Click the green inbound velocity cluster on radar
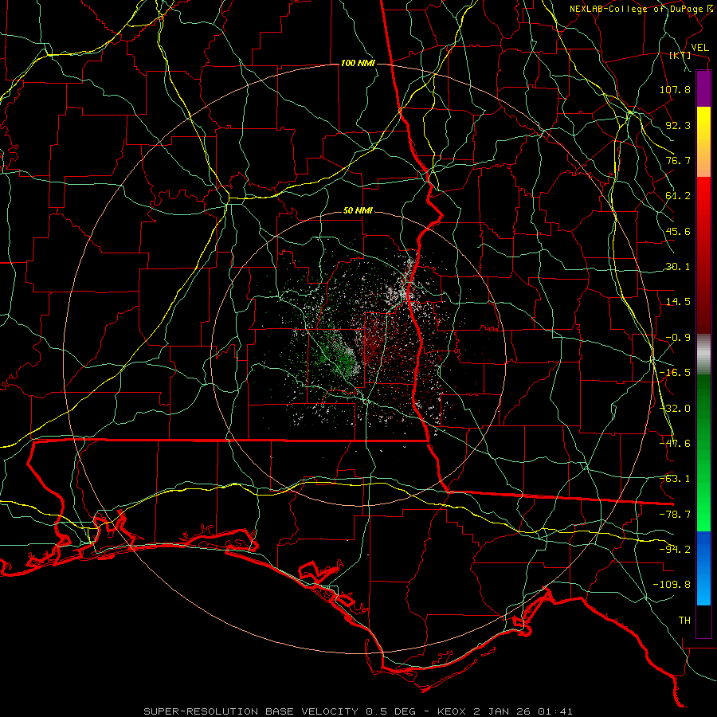Image resolution: width=717 pixels, height=717 pixels. click(x=341, y=357)
